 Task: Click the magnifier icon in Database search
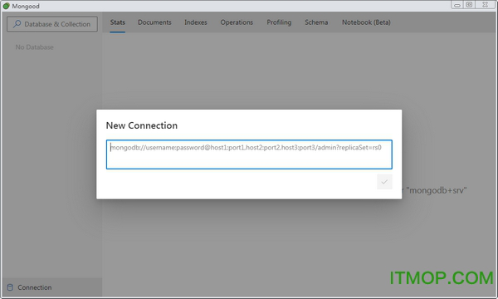tap(17, 24)
